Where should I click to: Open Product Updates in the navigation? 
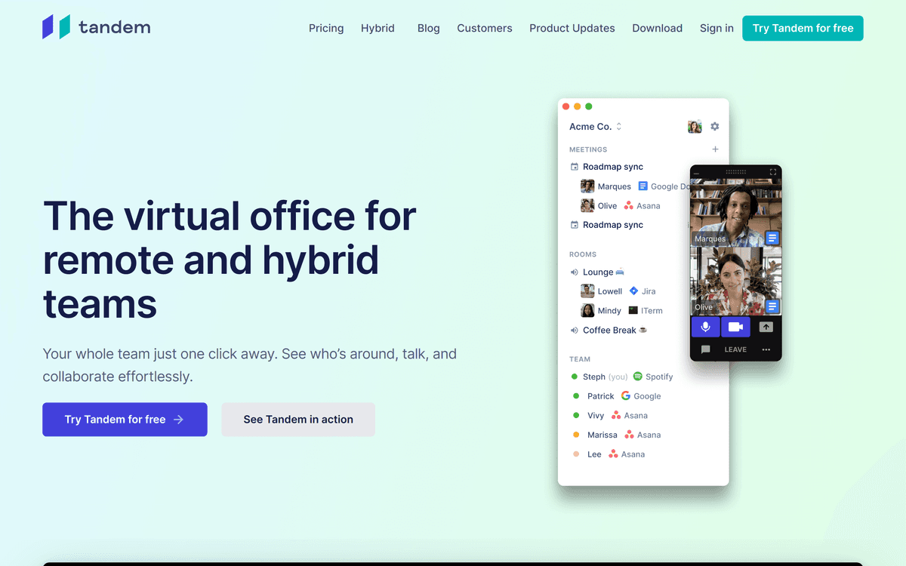click(x=572, y=28)
